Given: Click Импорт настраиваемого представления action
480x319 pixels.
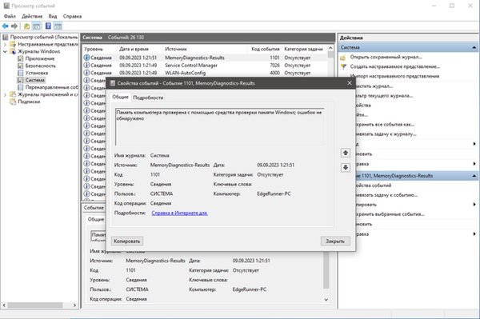Looking at the screenshot, I should (394, 76).
